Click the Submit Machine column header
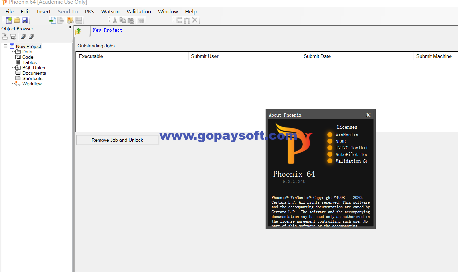The height and width of the screenshot is (272, 458). tap(436, 56)
